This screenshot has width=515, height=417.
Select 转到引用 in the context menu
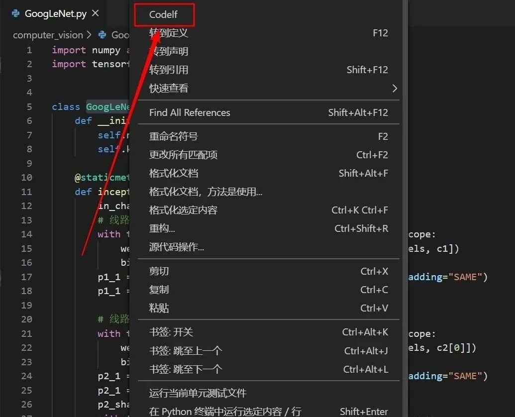(268, 70)
